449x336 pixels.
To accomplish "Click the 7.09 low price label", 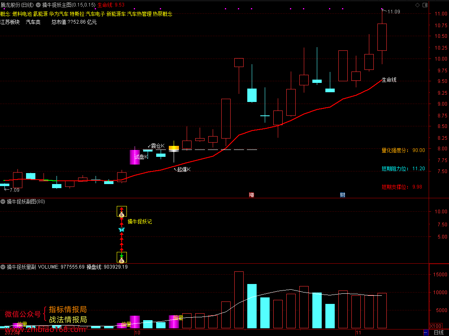I will 14,190.
